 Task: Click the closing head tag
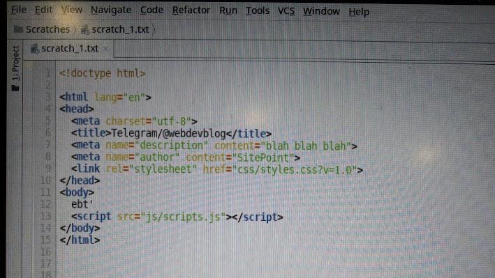(x=80, y=180)
